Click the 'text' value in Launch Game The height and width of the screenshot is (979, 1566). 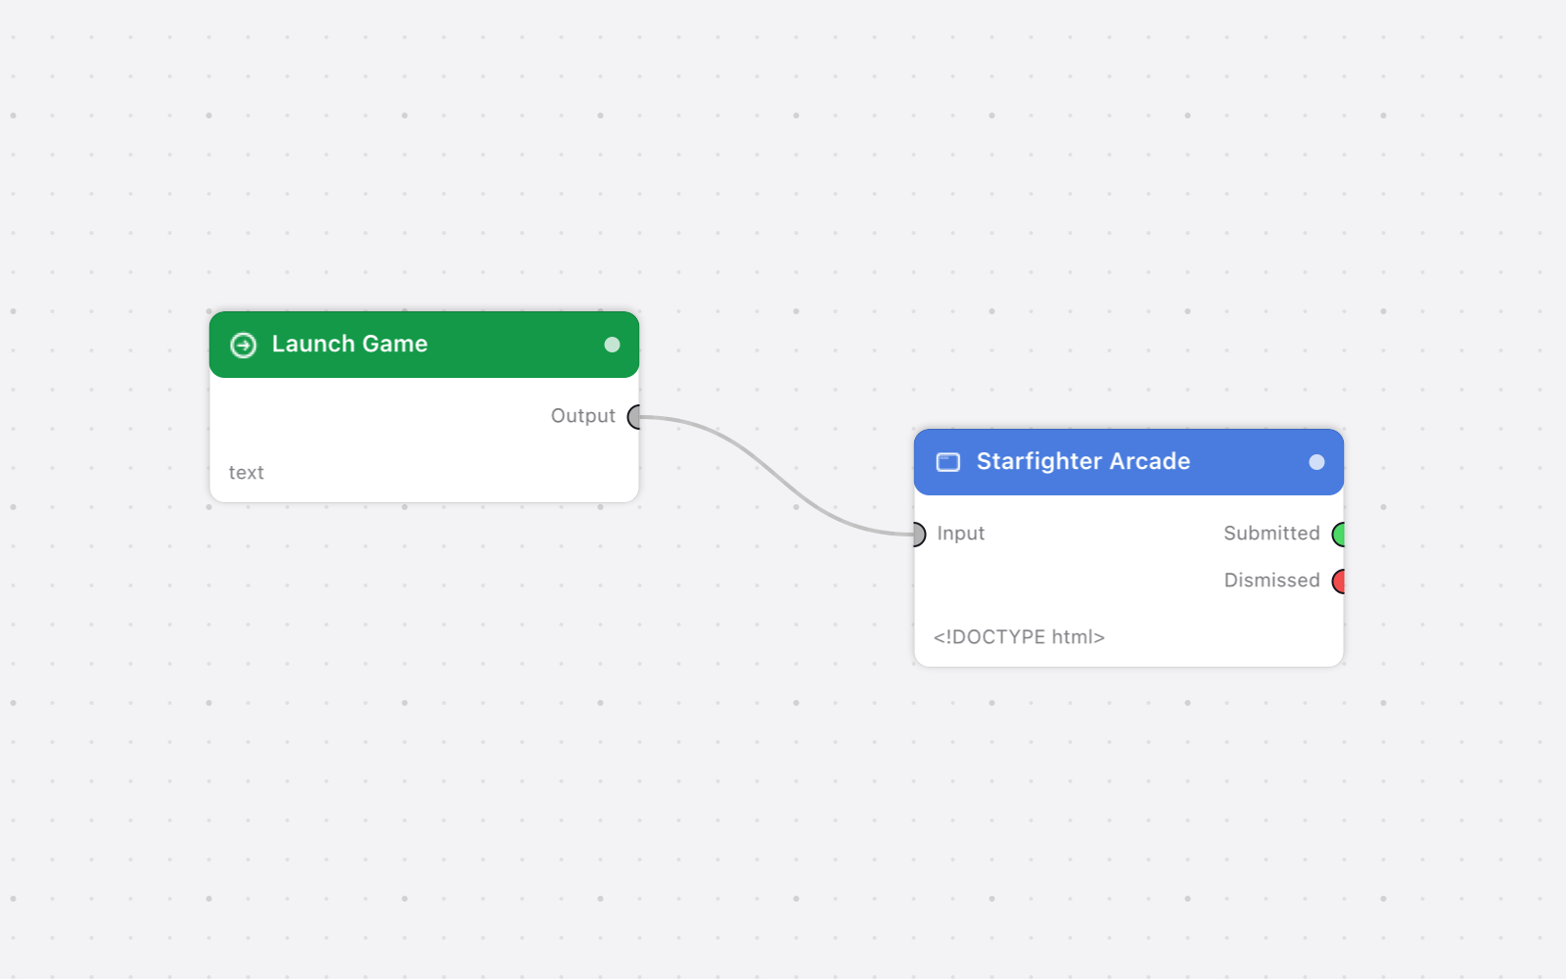point(246,473)
